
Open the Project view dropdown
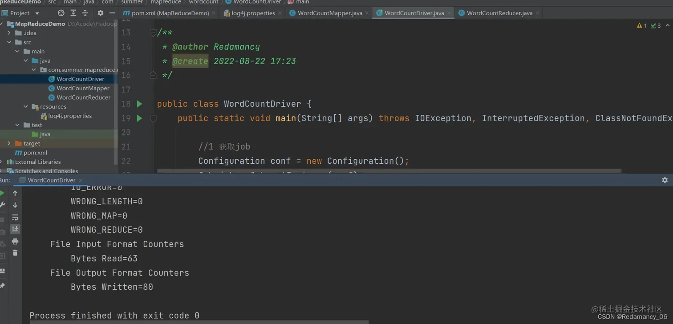click(x=37, y=13)
